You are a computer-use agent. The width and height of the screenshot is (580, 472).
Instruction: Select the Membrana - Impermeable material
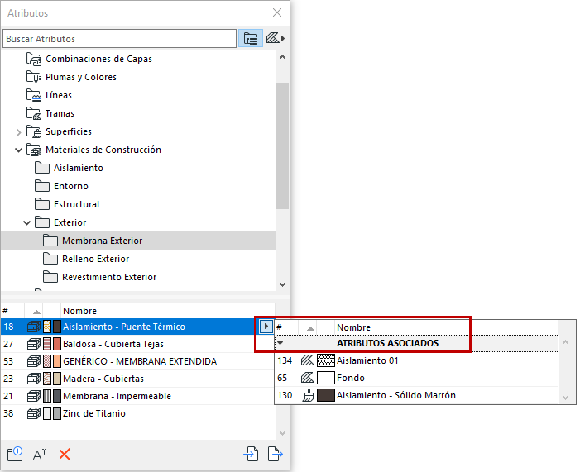click(x=138, y=396)
